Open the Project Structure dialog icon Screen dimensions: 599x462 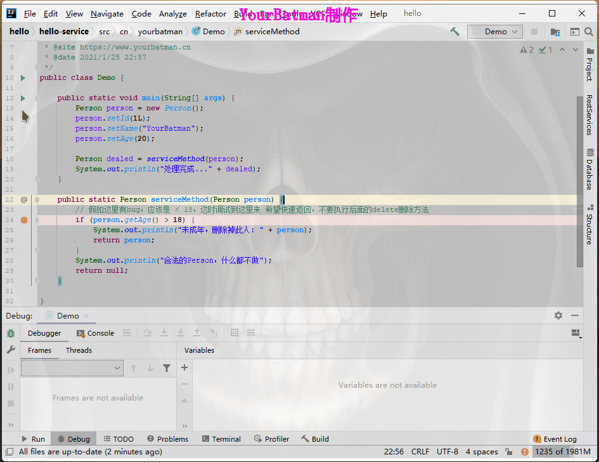click(555, 32)
